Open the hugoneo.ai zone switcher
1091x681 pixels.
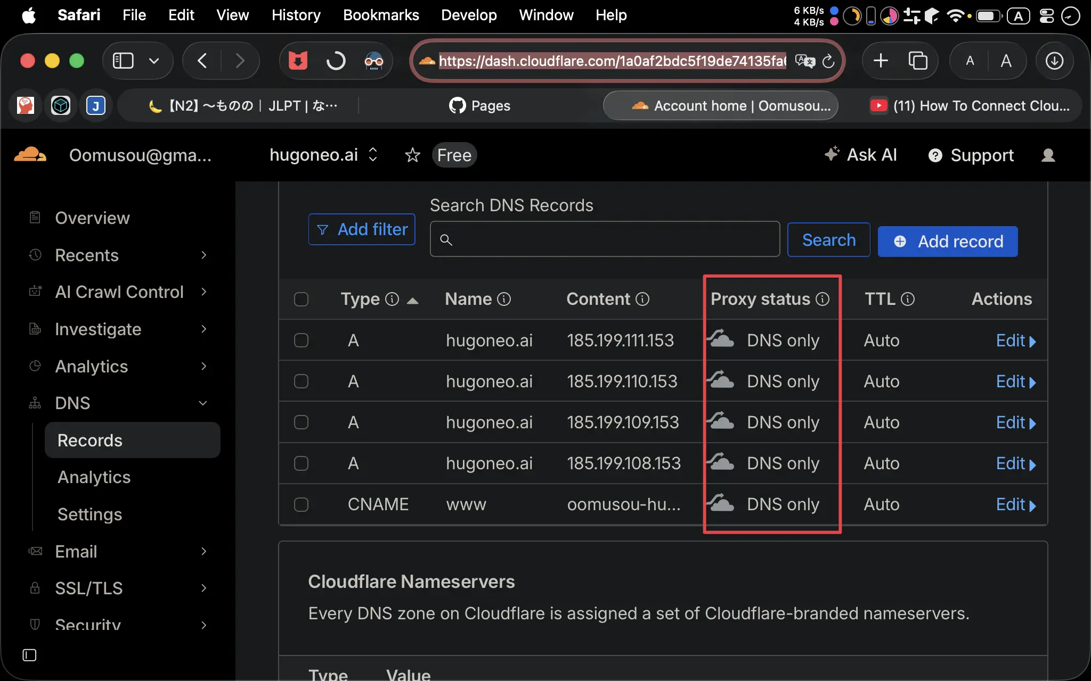point(324,155)
